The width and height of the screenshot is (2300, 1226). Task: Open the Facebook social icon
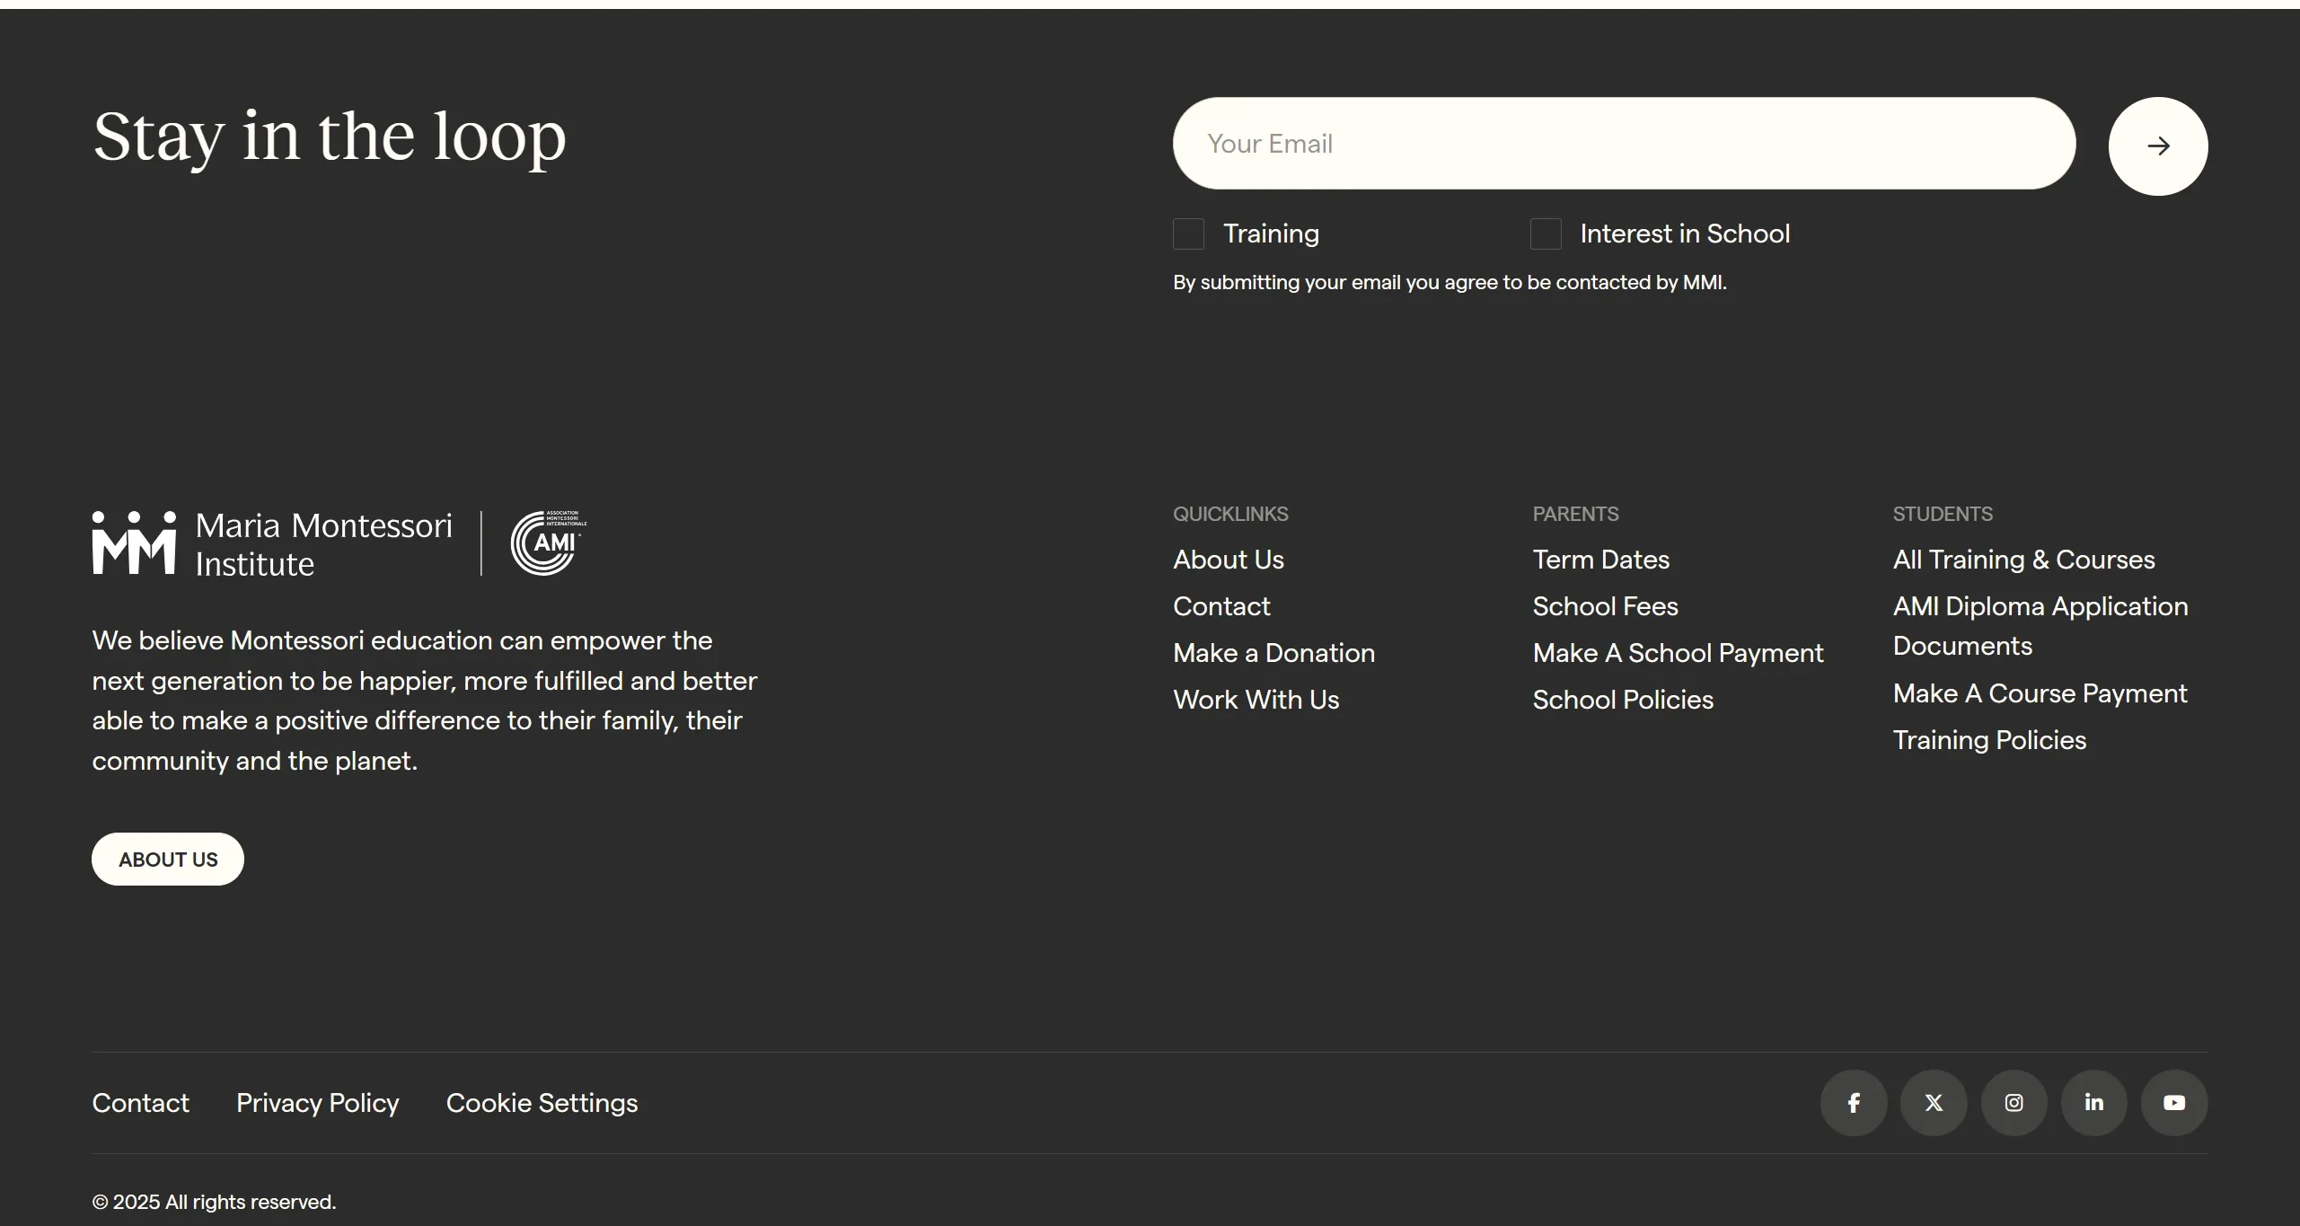click(1853, 1102)
